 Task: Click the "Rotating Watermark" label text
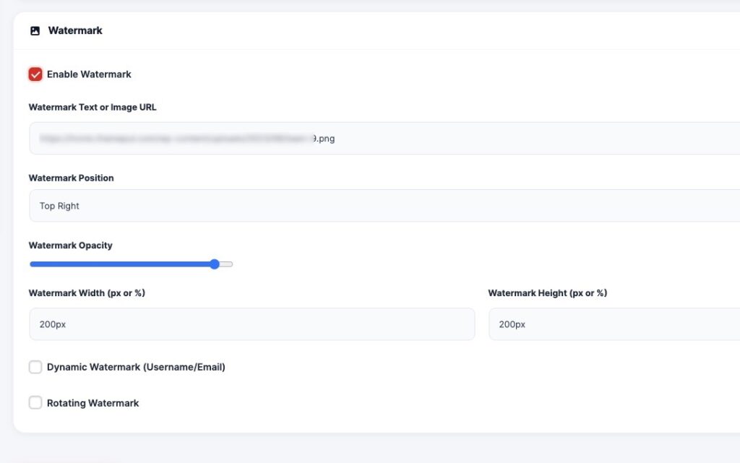pos(92,403)
